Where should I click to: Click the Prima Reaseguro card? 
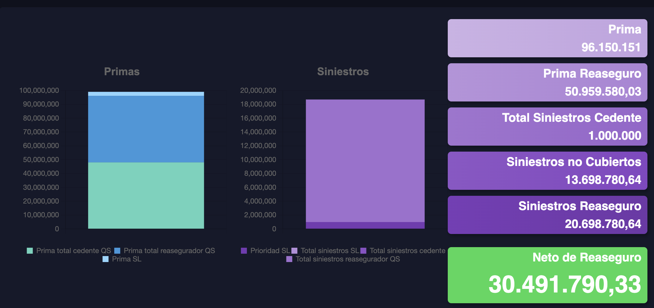click(548, 82)
